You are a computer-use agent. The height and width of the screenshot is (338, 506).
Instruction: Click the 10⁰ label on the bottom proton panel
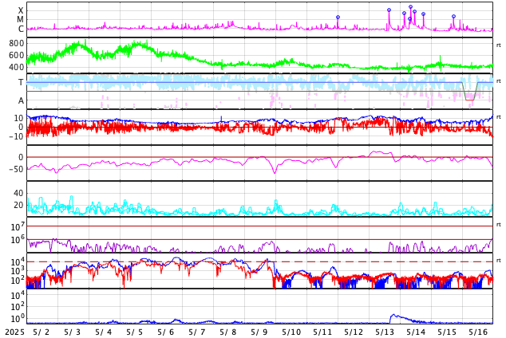tap(18, 318)
